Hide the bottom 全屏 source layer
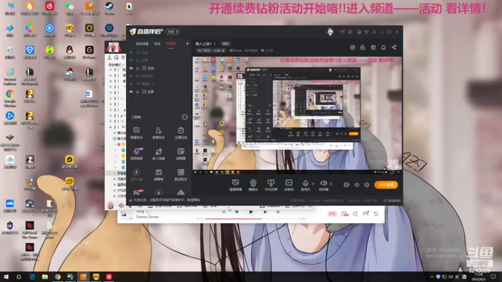This screenshot has height=282, width=502. pyautogui.click(x=131, y=91)
